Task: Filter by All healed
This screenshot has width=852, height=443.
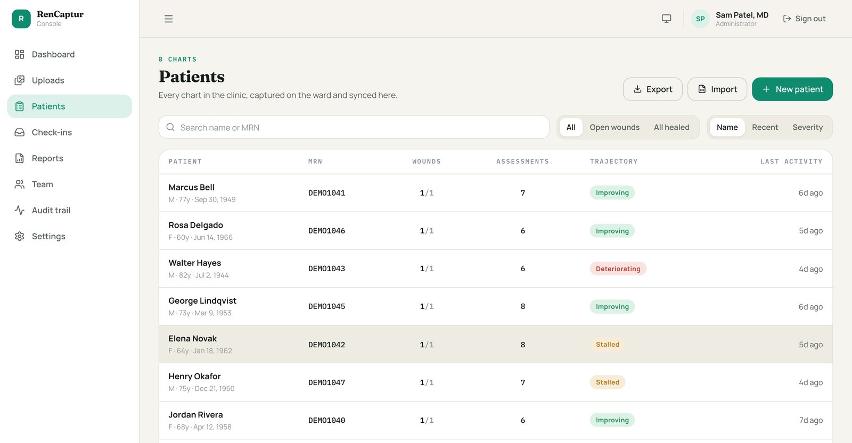Action: tap(671, 127)
